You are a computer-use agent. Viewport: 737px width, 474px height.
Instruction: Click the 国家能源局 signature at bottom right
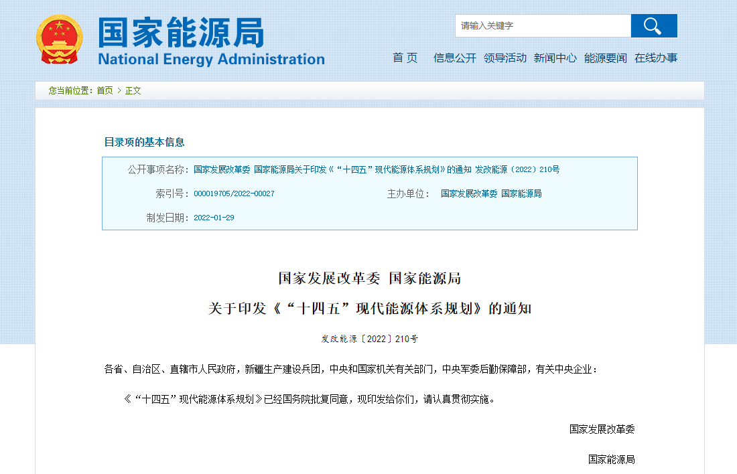pyautogui.click(x=612, y=459)
